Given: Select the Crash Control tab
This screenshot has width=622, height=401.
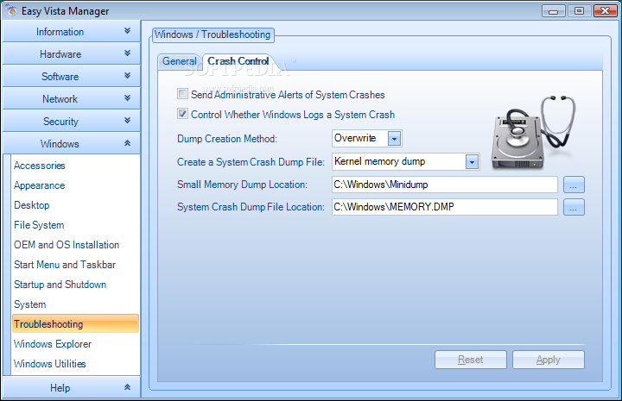Looking at the screenshot, I should click(x=238, y=61).
